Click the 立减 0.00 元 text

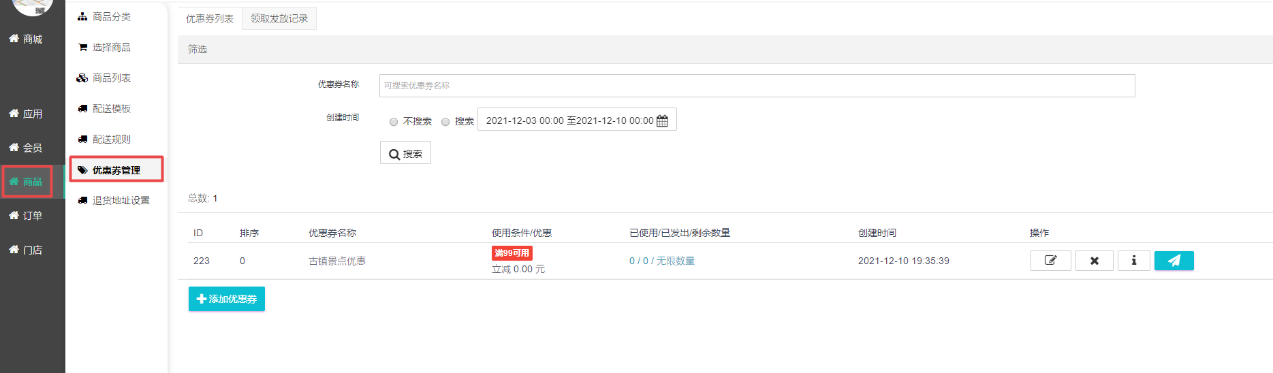tap(518, 270)
